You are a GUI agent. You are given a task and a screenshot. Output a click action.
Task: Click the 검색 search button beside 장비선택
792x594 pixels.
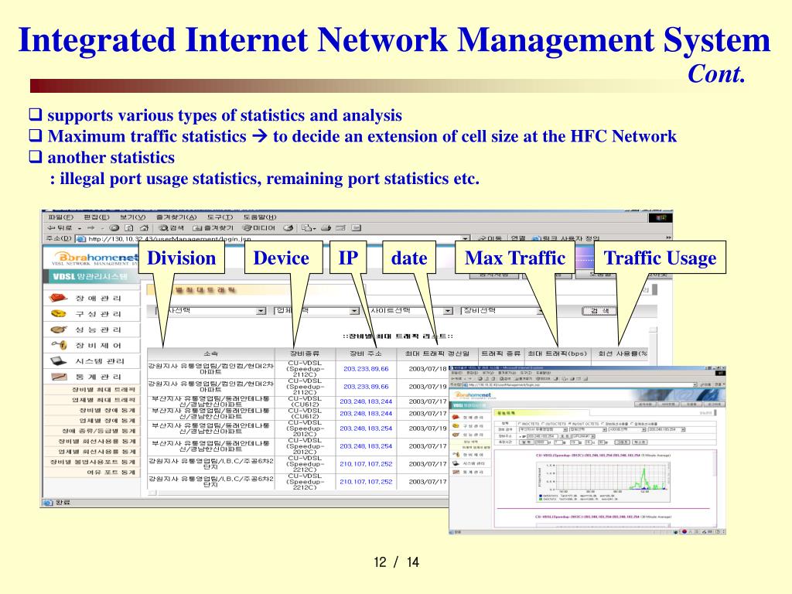click(599, 311)
